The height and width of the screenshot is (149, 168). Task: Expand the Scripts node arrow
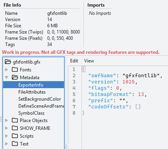(x=7, y=136)
